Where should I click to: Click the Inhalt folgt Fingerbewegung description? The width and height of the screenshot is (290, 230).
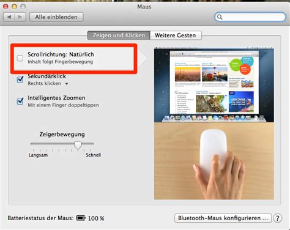tap(61, 62)
